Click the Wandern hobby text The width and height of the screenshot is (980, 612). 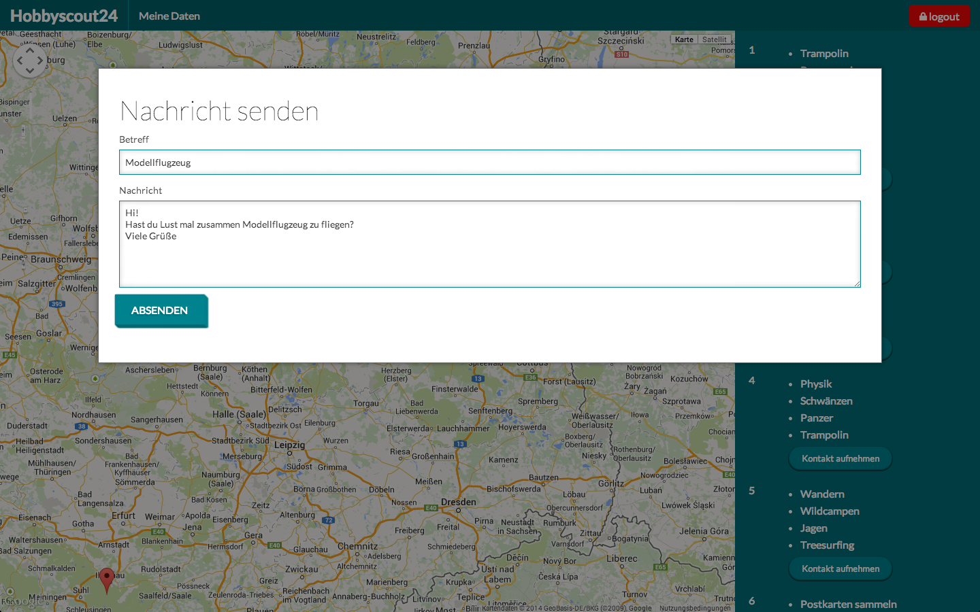[x=822, y=494]
